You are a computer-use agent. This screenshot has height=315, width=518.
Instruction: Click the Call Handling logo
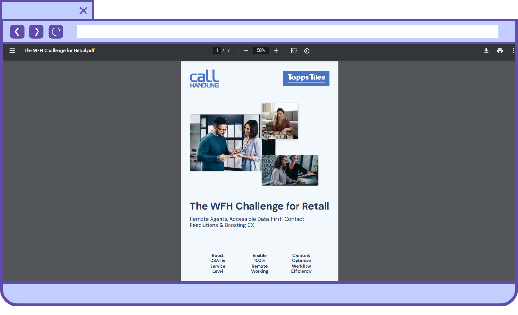[x=204, y=79]
